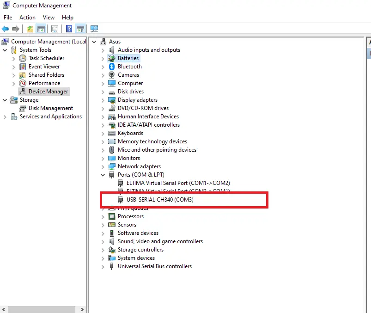Select Device Manager in the console tree
Image resolution: width=371 pixels, height=313 pixels.
48,92
